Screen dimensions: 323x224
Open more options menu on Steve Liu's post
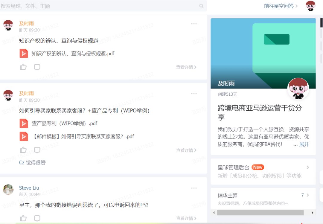coord(194,188)
